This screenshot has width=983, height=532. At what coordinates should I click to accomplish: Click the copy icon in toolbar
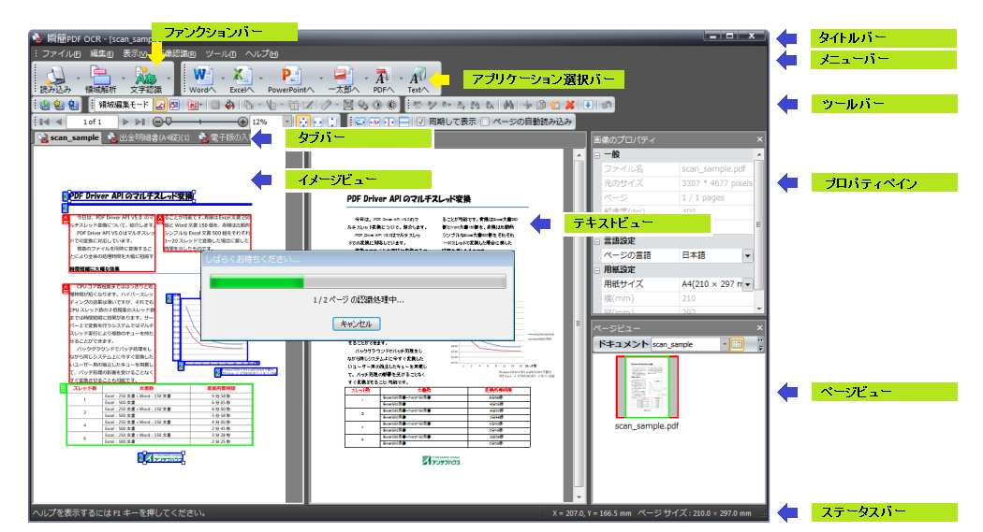click(541, 105)
